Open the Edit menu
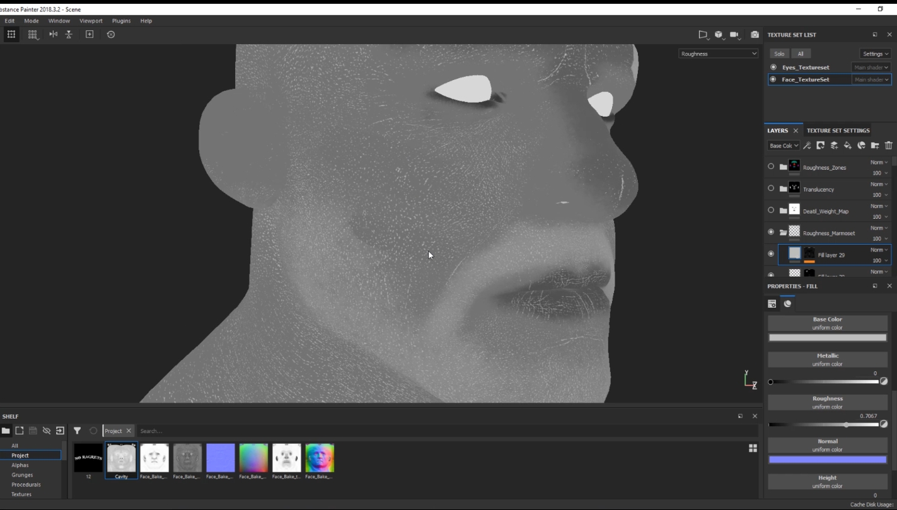897x510 pixels. [9, 21]
